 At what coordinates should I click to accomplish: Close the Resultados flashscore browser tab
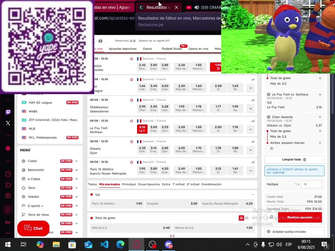pos(177,7)
